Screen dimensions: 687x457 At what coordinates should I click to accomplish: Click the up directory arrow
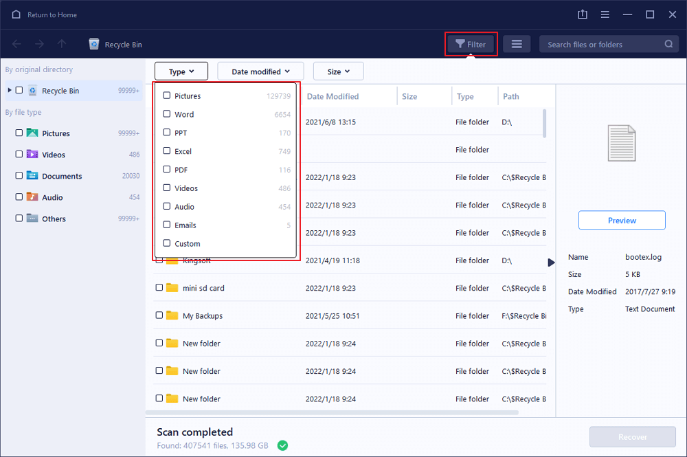(62, 44)
